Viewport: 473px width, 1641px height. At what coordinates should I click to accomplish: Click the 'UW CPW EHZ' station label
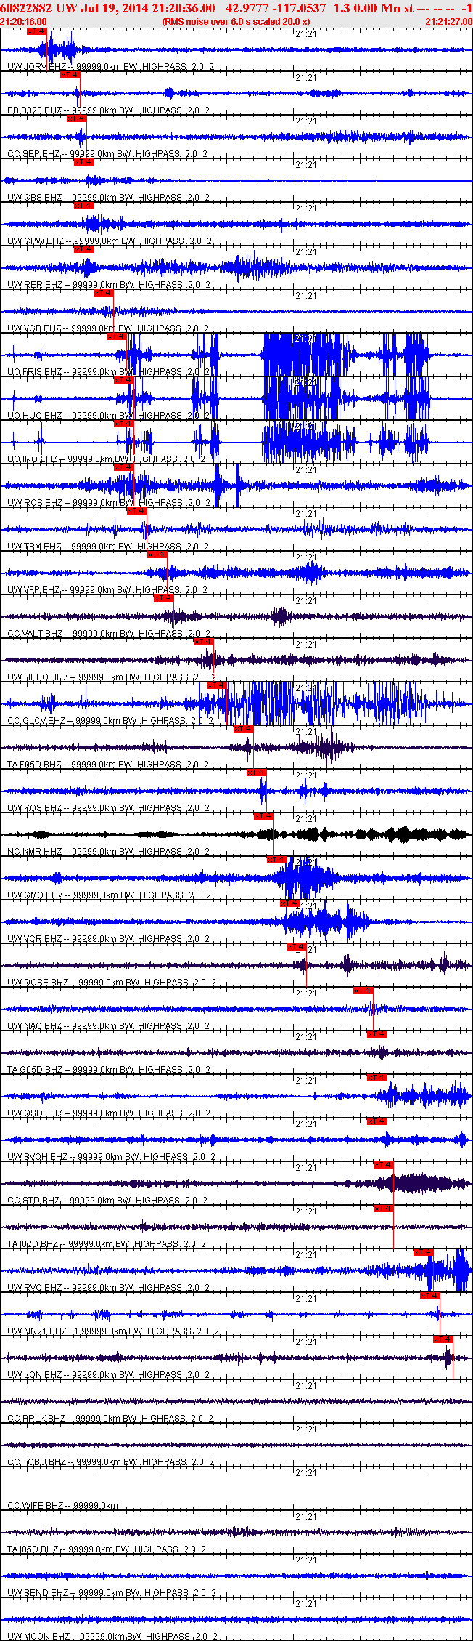36,241
